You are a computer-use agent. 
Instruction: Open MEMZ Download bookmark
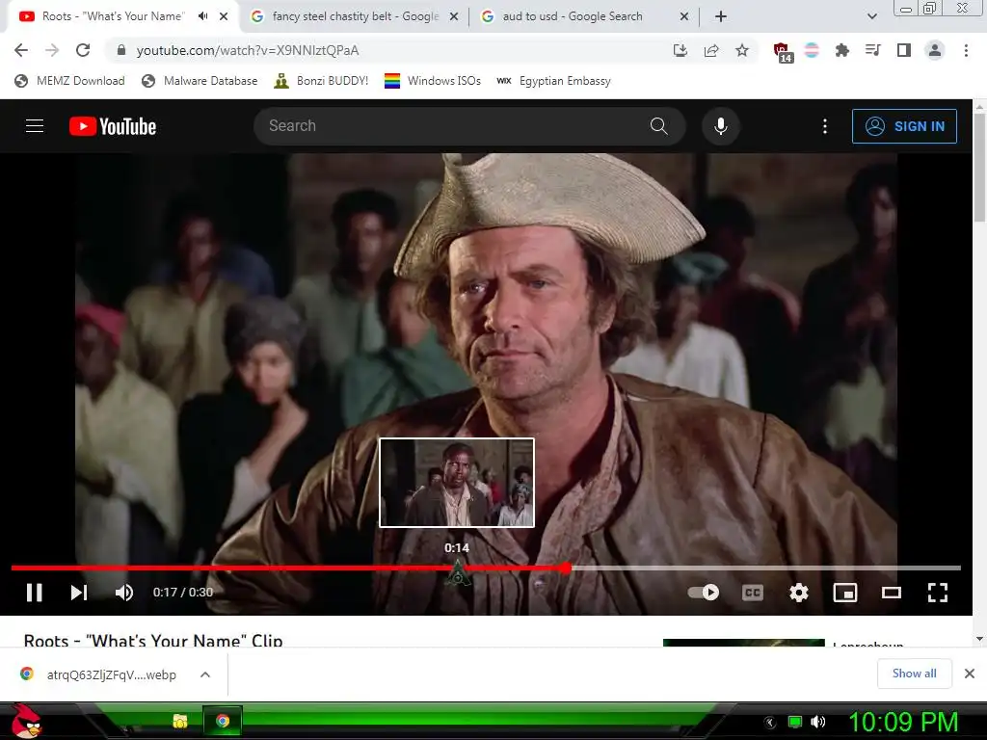coord(69,81)
